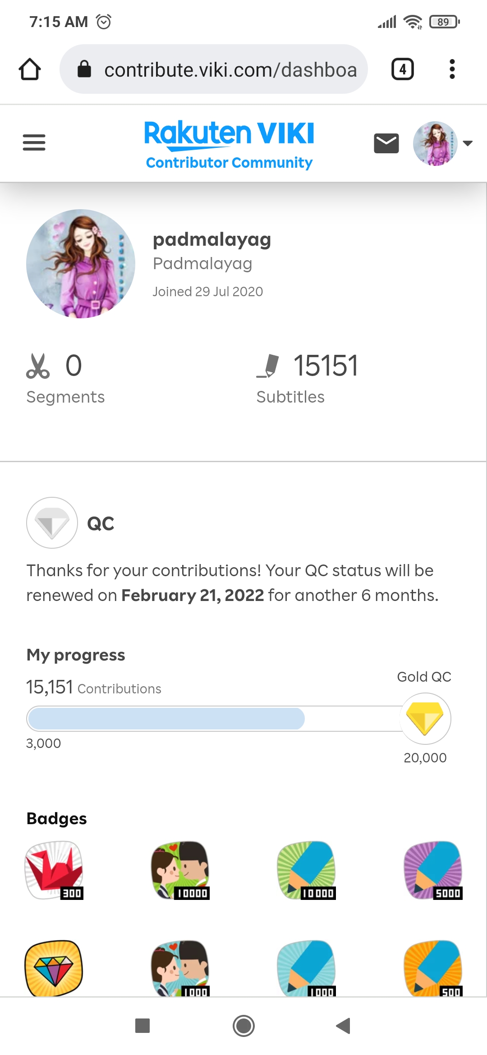Image resolution: width=487 pixels, height=1055 pixels.
Task: Open the browser tab switcher showing 4
Action: [x=402, y=69]
